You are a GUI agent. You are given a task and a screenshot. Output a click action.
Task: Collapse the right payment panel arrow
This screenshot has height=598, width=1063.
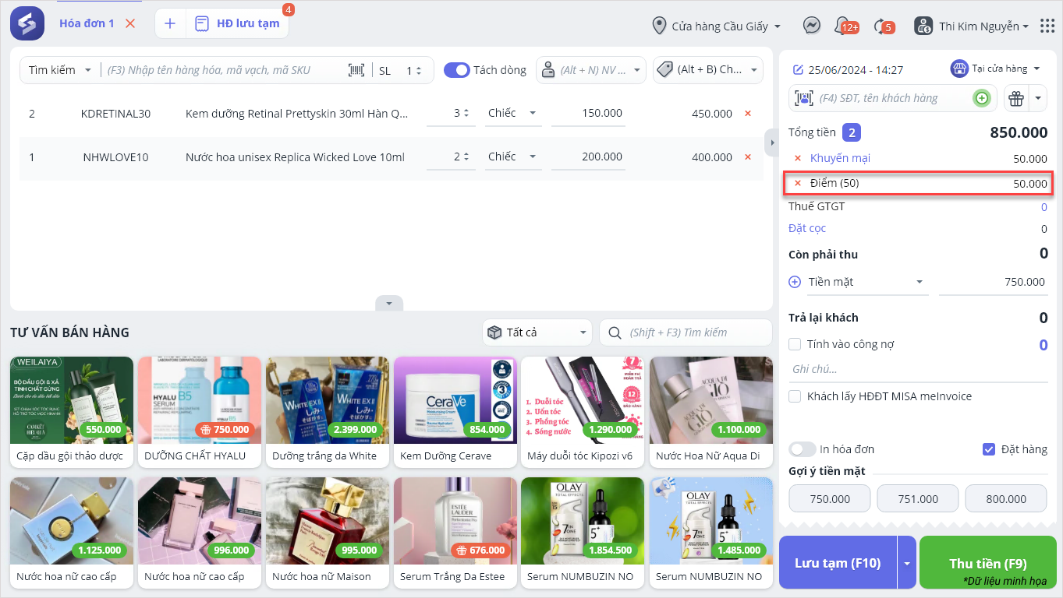click(x=771, y=142)
